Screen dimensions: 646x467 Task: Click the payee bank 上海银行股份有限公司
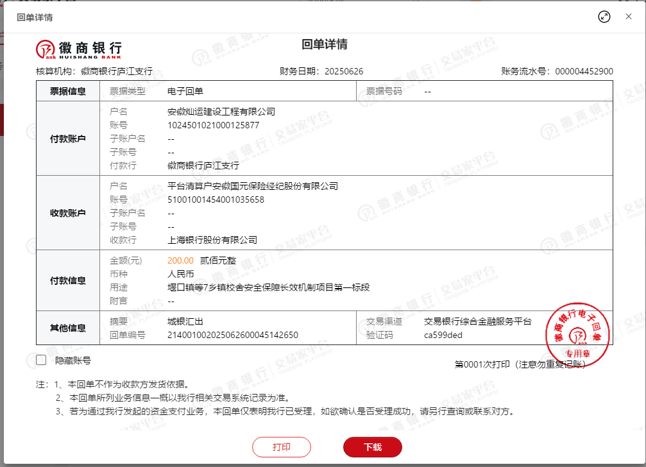pyautogui.click(x=212, y=240)
